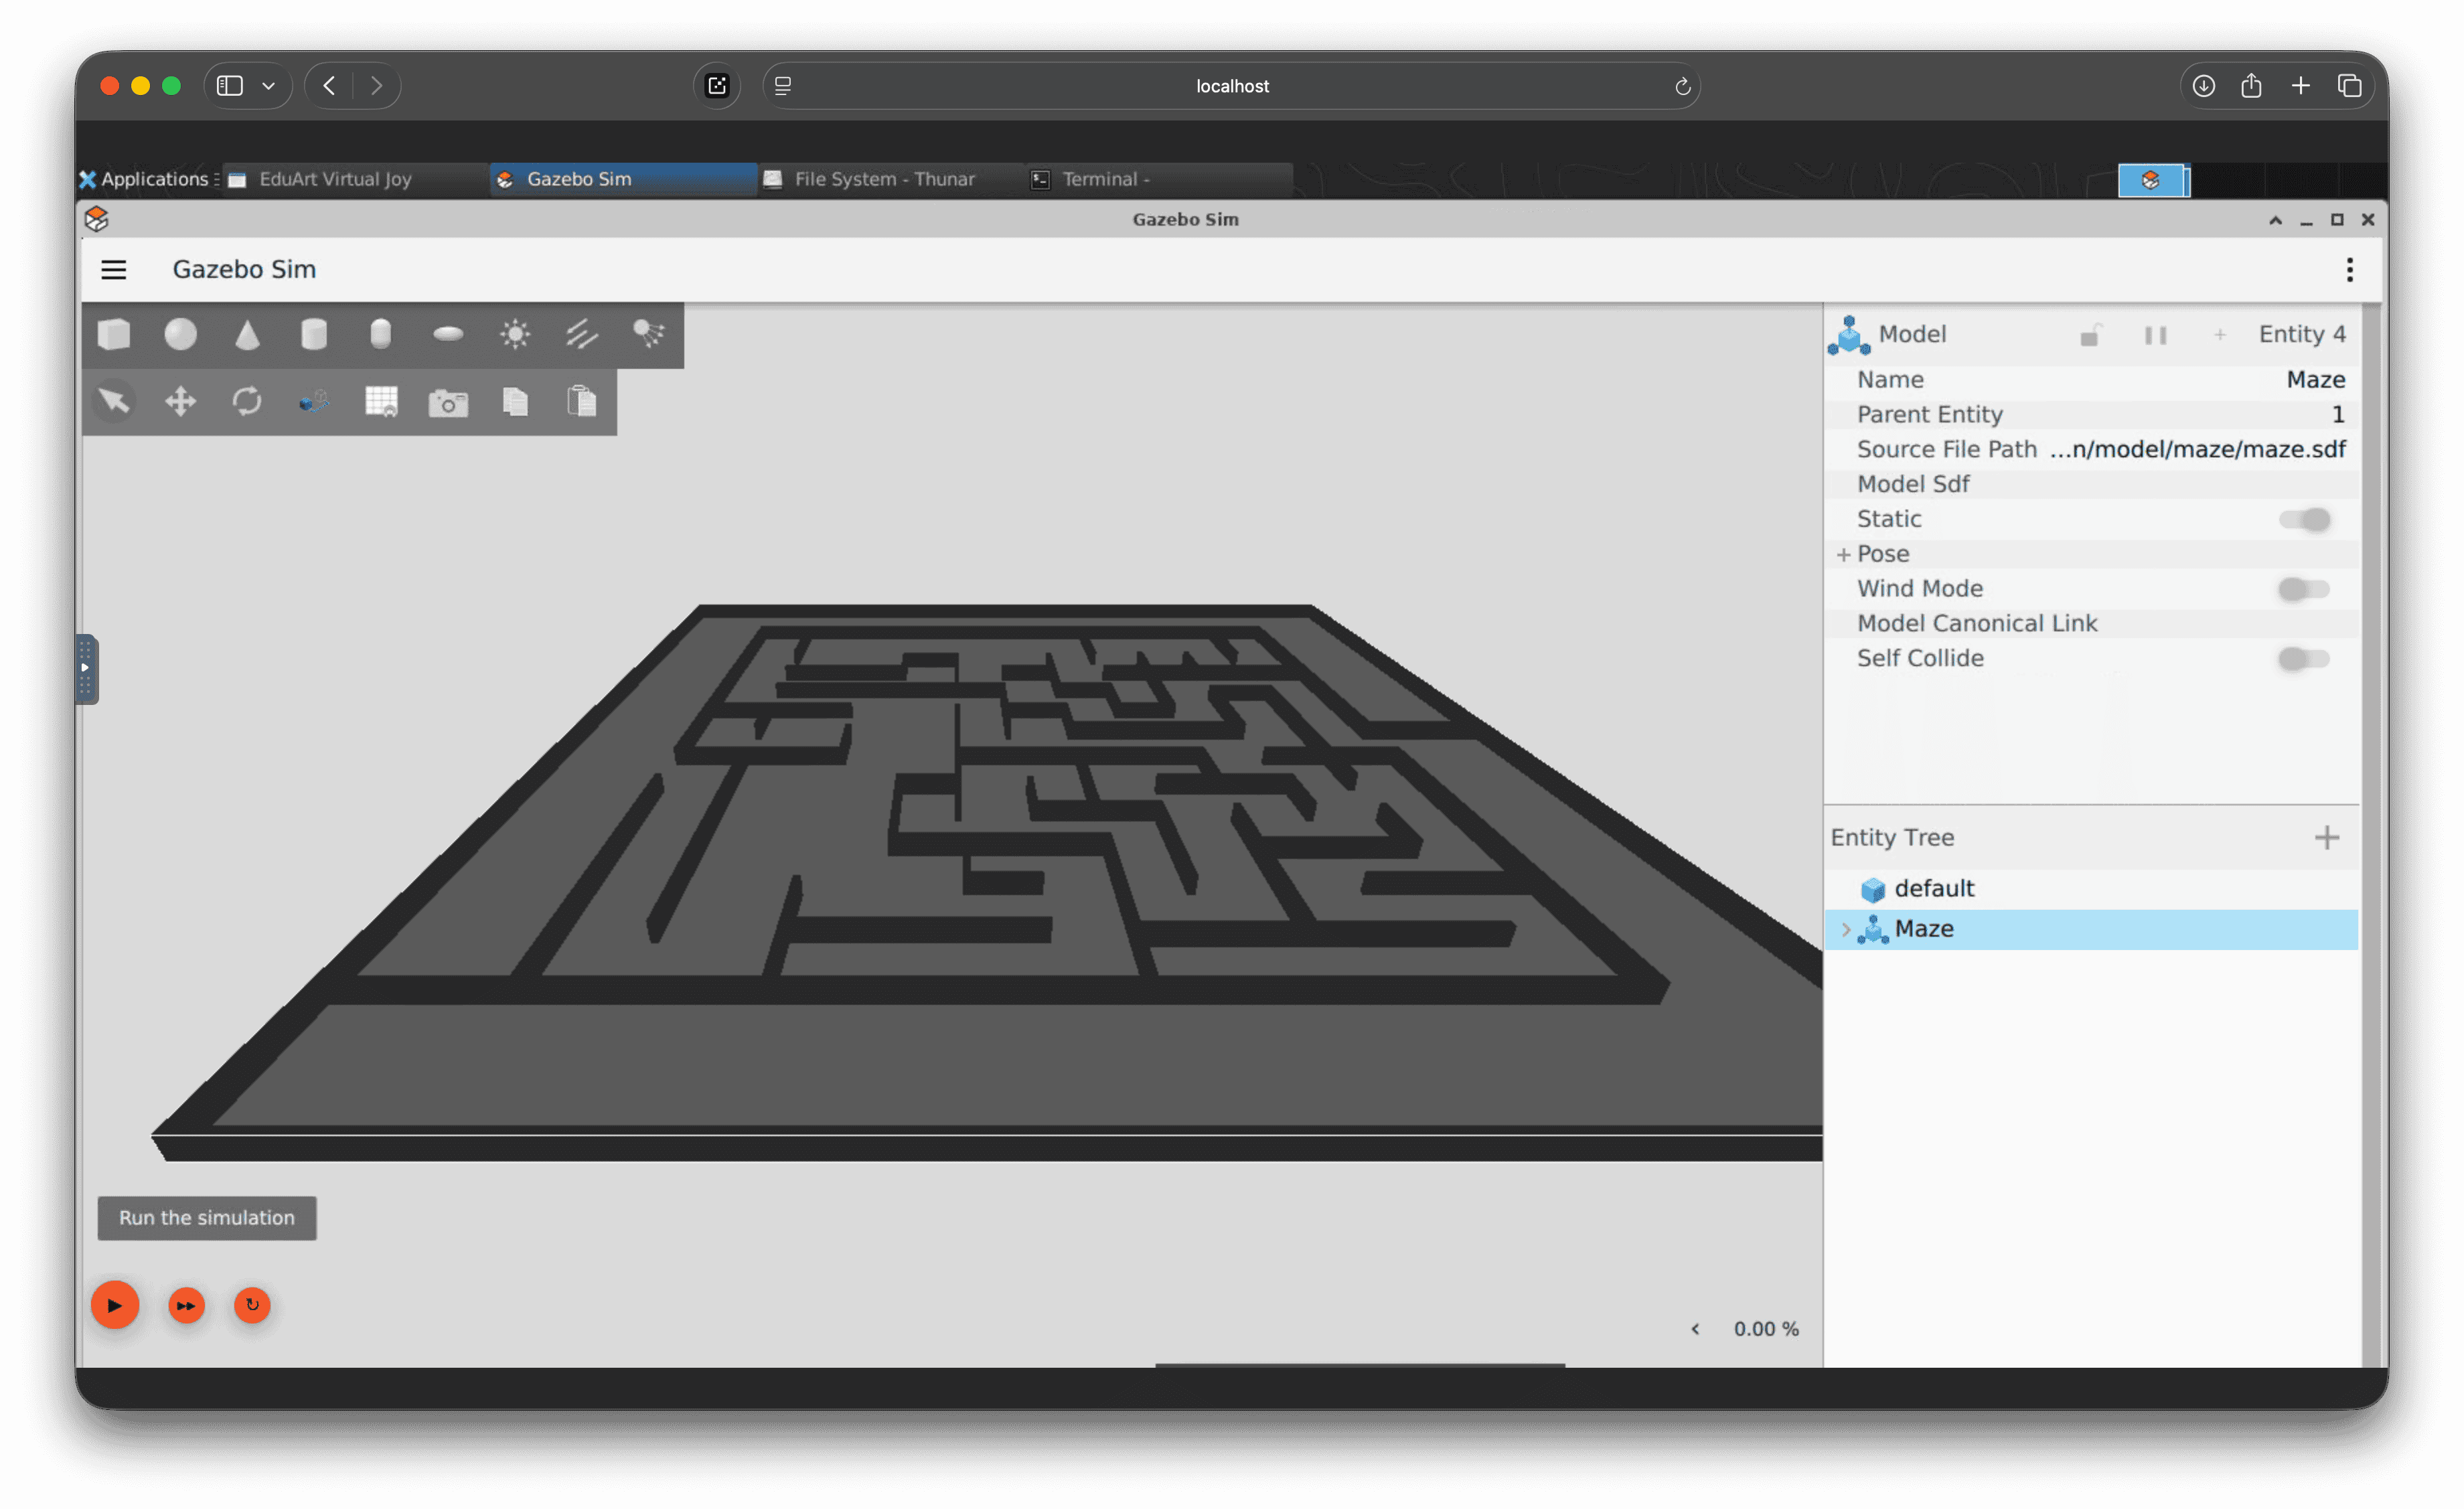This screenshot has width=2464, height=1509.
Task: Toggle the Static switch
Action: [2304, 519]
